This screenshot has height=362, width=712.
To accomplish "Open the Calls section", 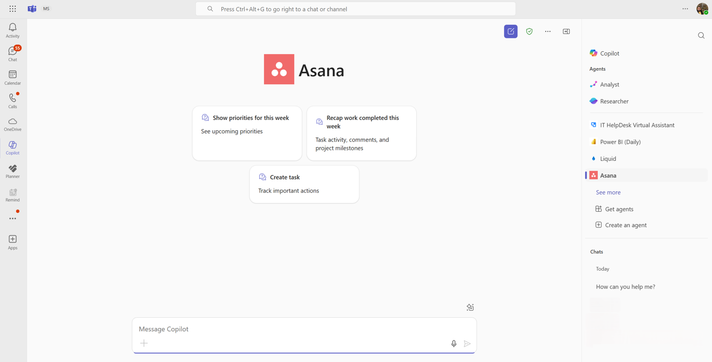I will point(12,100).
